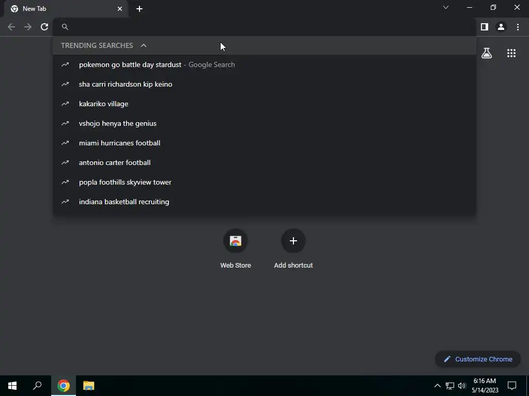Image resolution: width=529 pixels, height=396 pixels.
Task: Click the forward navigation arrow
Action: pos(28,27)
